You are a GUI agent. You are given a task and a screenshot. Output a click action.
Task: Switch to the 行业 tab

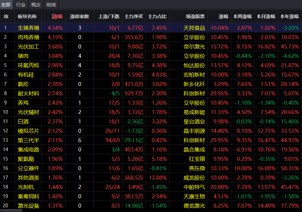click(21, 5)
